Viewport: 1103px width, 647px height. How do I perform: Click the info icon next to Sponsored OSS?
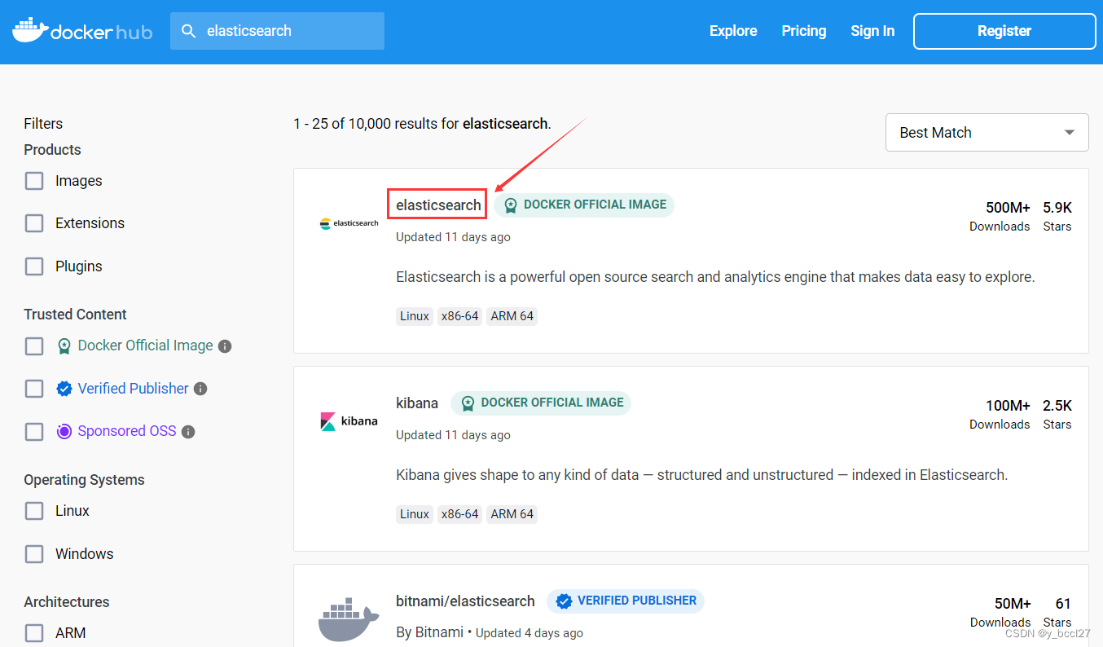[x=188, y=430]
